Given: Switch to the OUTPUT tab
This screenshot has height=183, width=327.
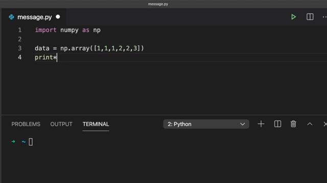Looking at the screenshot, I should click(x=61, y=124).
